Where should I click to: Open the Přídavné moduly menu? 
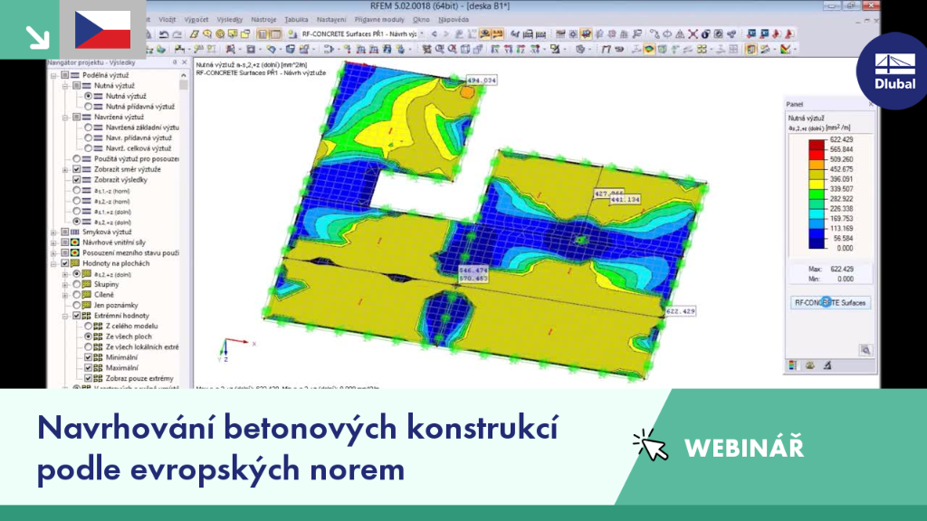tap(379, 20)
